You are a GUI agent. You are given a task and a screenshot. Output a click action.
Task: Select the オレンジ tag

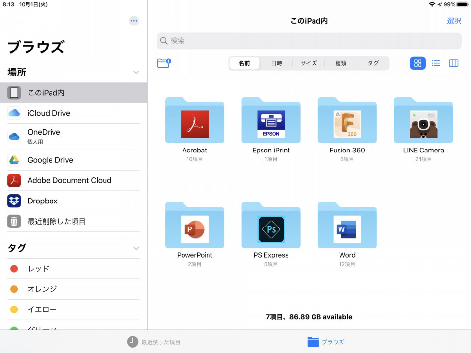pos(74,289)
